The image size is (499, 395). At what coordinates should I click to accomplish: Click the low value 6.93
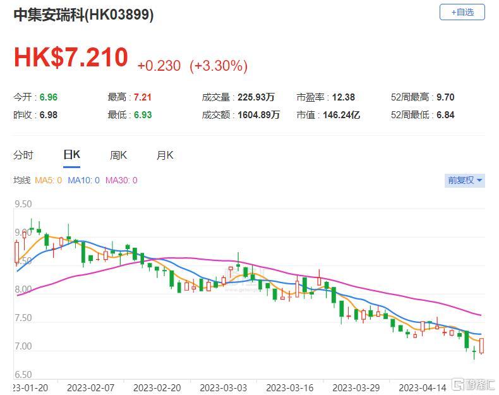[x=143, y=115]
